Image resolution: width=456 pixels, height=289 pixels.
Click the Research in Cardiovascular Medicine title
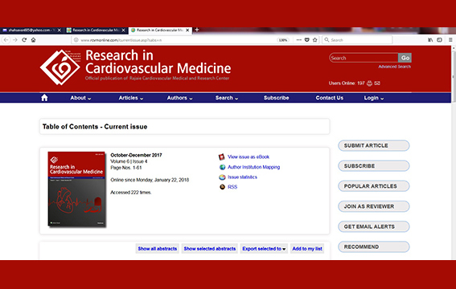(158, 62)
